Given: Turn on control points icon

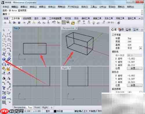Looking at the screenshot, I should pos(9,83).
